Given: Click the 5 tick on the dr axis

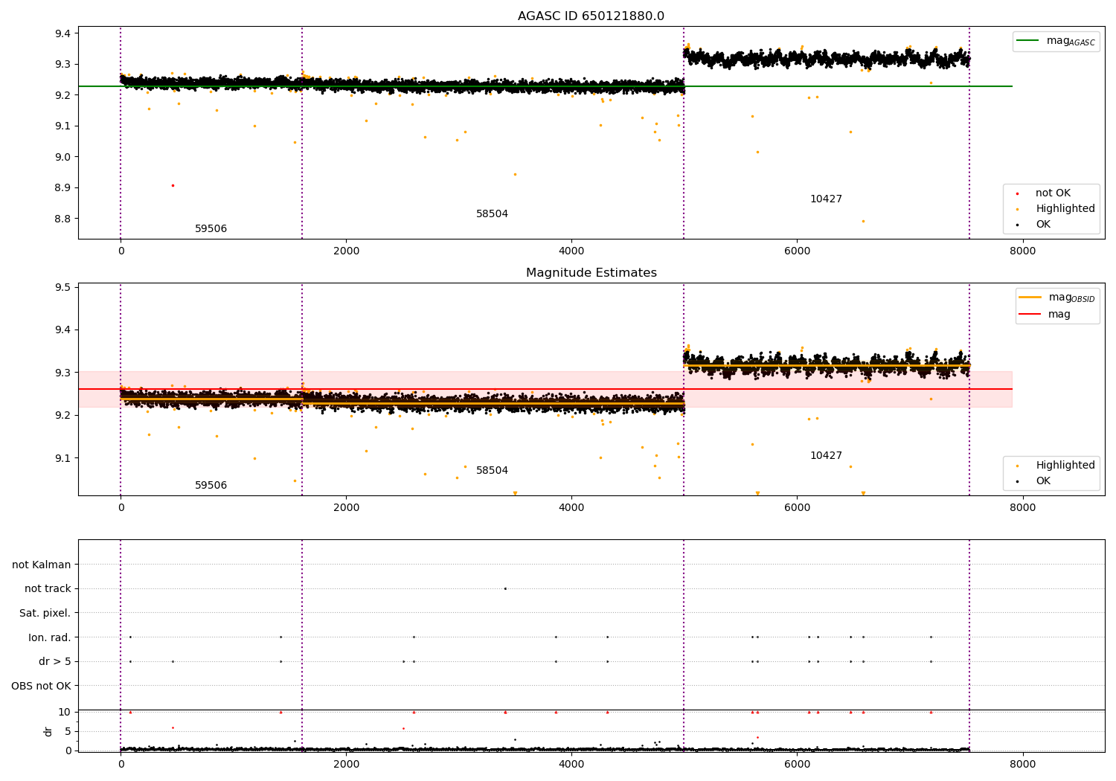Looking at the screenshot, I should tap(68, 731).
